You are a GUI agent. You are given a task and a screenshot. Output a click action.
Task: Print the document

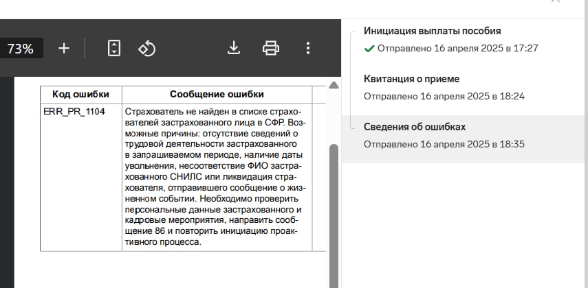tap(271, 48)
